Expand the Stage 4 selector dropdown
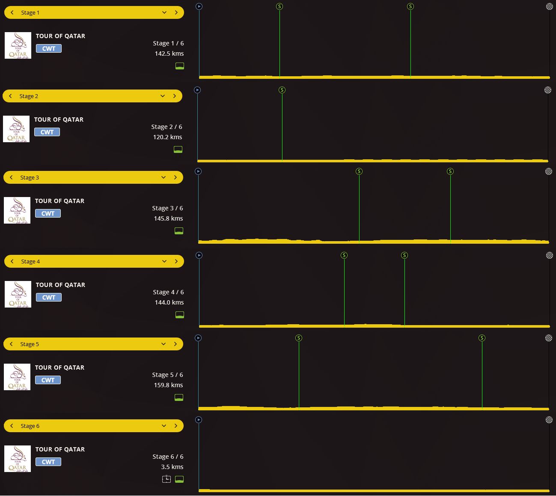The image size is (556, 496). tap(164, 261)
